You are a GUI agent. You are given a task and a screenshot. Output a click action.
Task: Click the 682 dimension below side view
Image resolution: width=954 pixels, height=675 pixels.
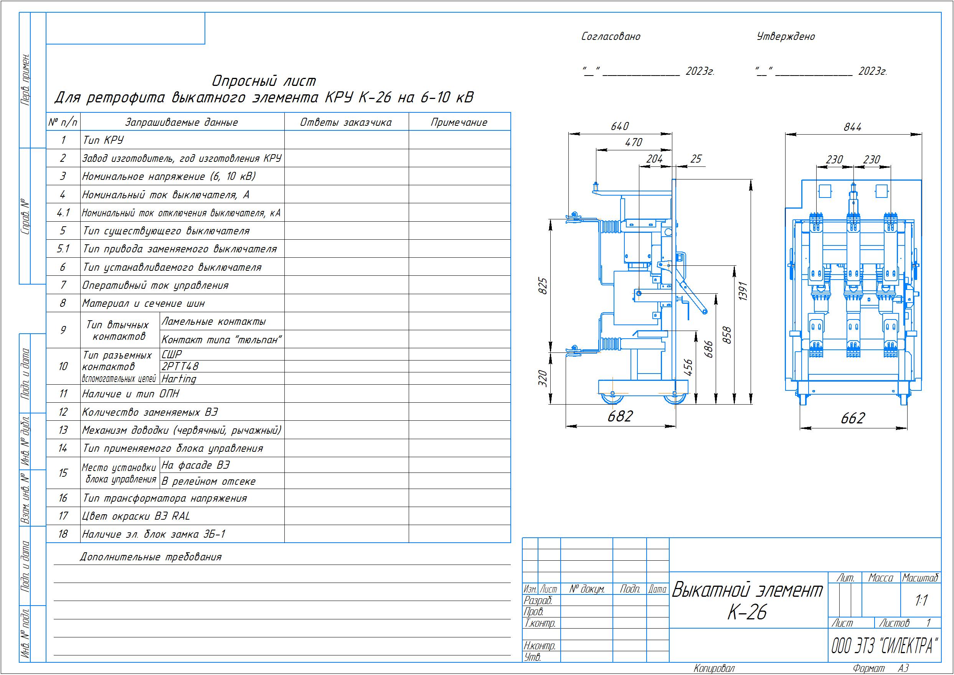click(x=620, y=416)
